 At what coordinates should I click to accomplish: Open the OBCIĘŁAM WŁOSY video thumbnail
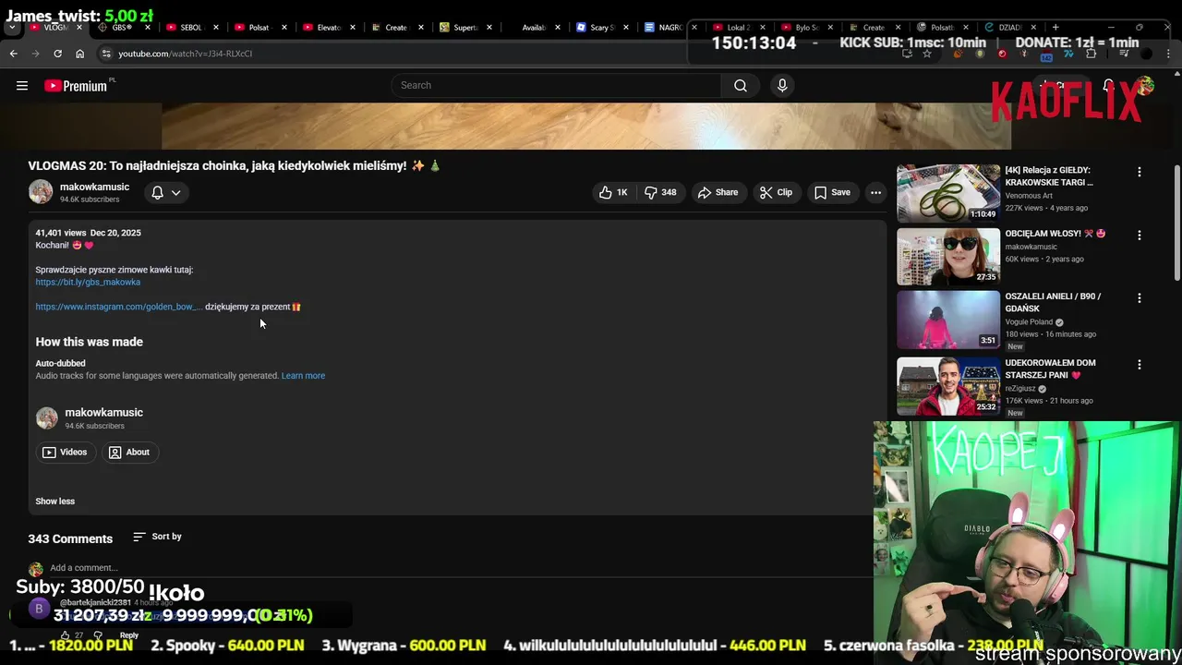pyautogui.click(x=948, y=257)
